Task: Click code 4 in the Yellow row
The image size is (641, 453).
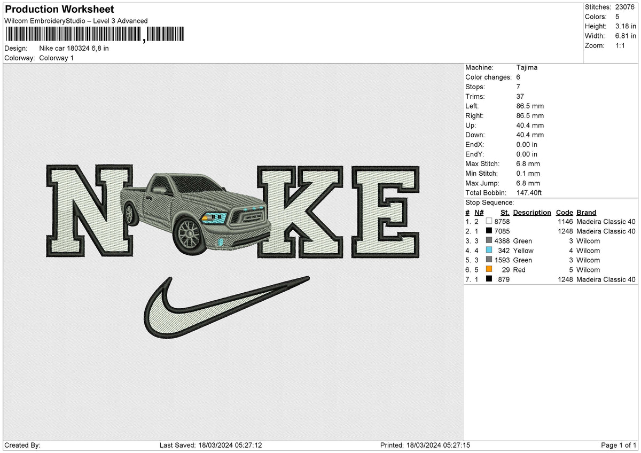Action: click(571, 251)
